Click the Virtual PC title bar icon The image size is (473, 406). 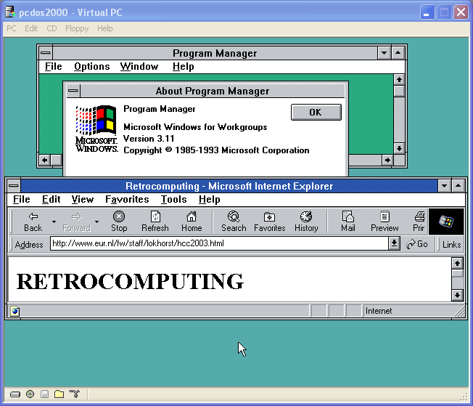10,12
